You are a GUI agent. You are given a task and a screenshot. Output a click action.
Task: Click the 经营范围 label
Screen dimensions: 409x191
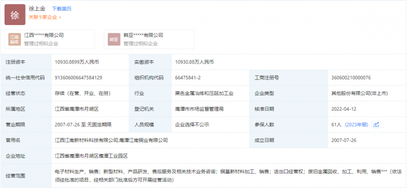[x=15, y=176]
